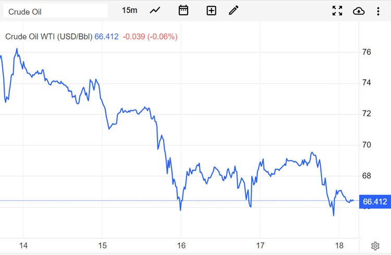391x255 pixels.
Task: Click the Crude Oil search field
Action: coord(55,11)
